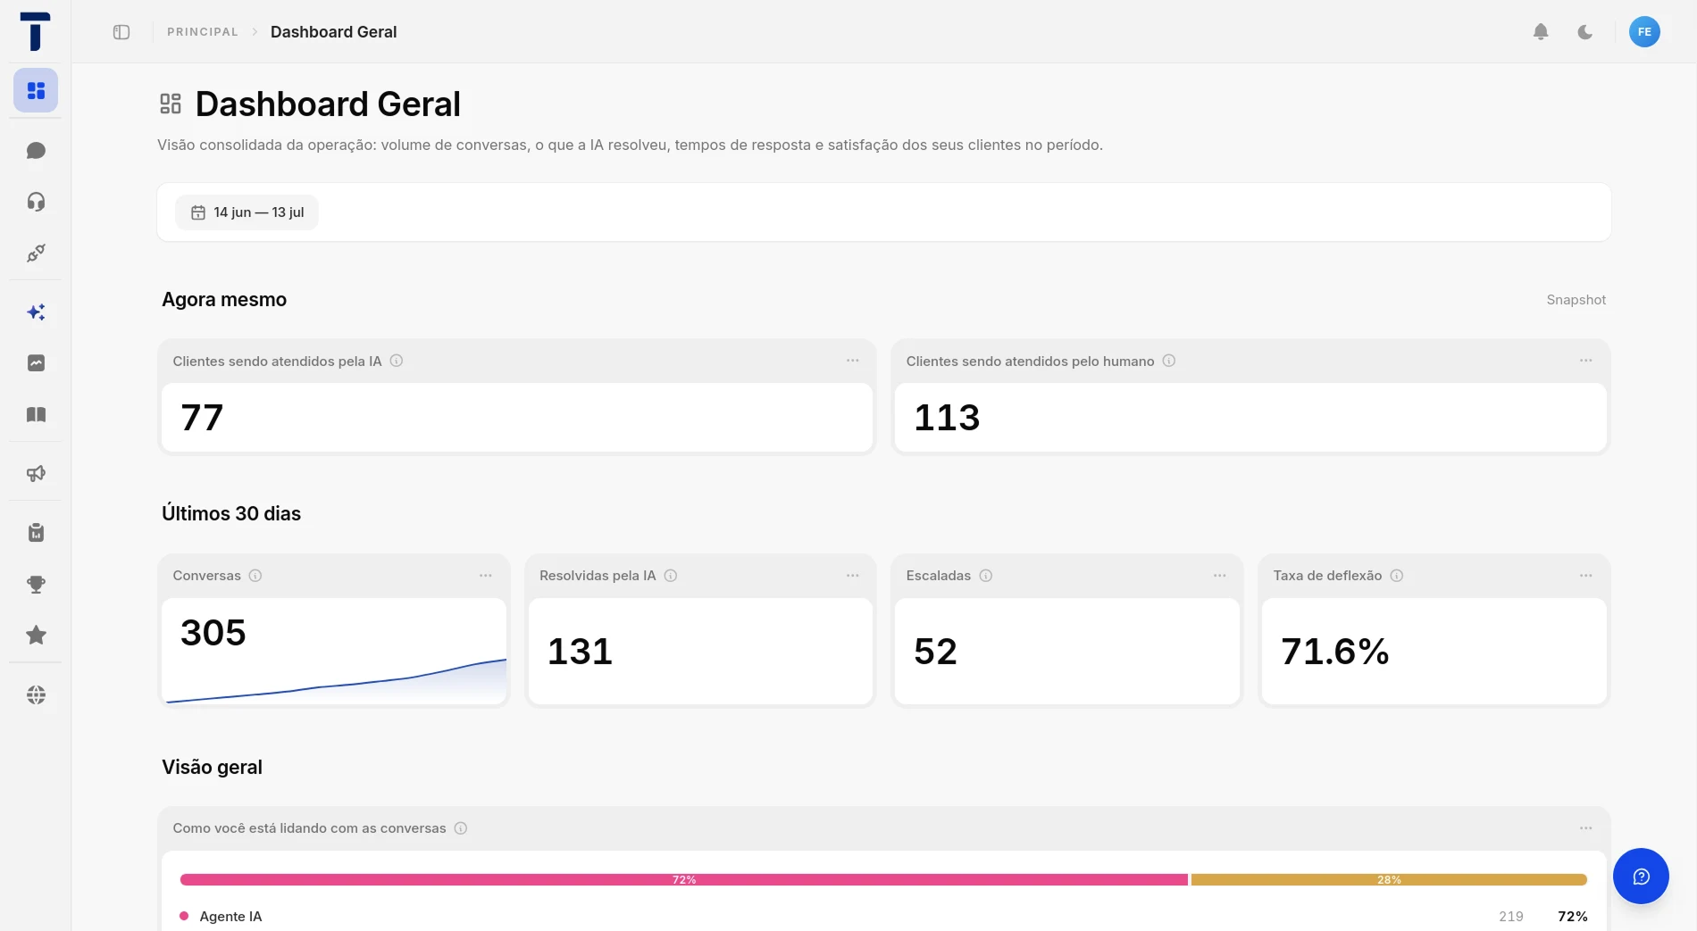Open the star favorites sidebar icon
The image size is (1697, 931).
[x=36, y=635]
